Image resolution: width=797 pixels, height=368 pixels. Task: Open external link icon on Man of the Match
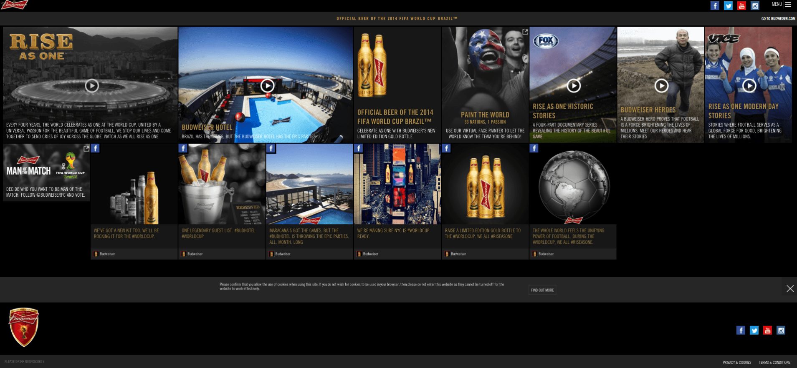(x=86, y=149)
